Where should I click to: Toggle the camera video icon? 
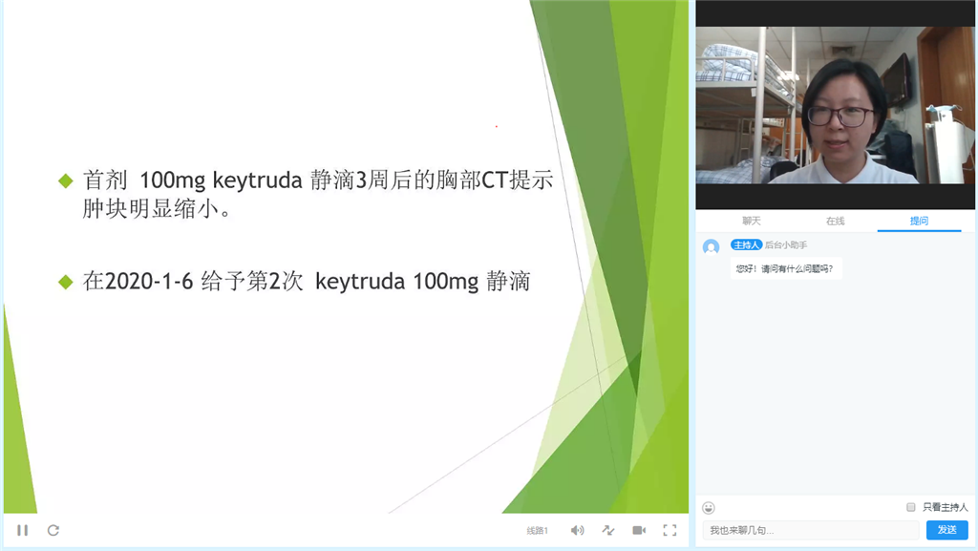pyautogui.click(x=639, y=530)
